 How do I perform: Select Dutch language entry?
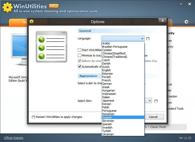[x=123, y=67]
